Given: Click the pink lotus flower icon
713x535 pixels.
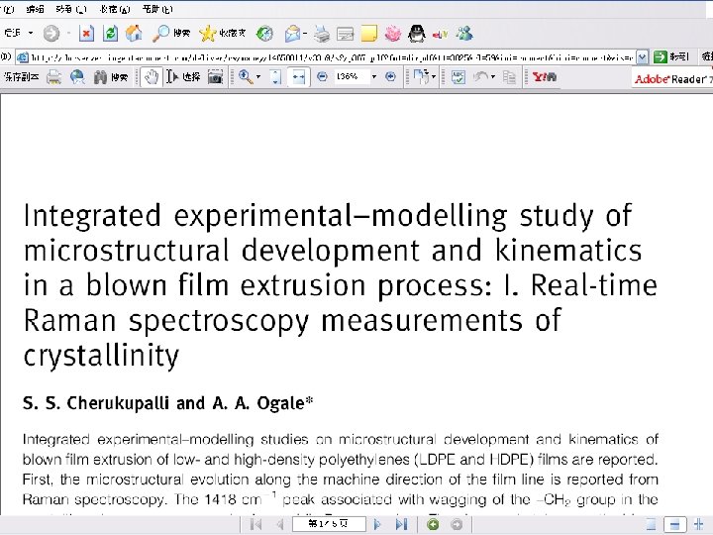Looking at the screenshot, I should pyautogui.click(x=393, y=34).
